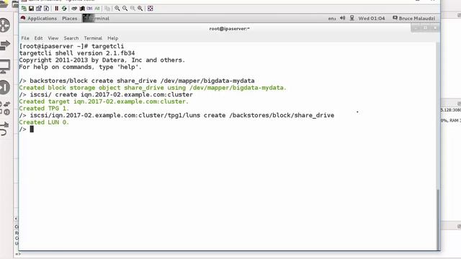461x259 pixels.
Task: Zoom out the remote view
Action: point(125,9)
